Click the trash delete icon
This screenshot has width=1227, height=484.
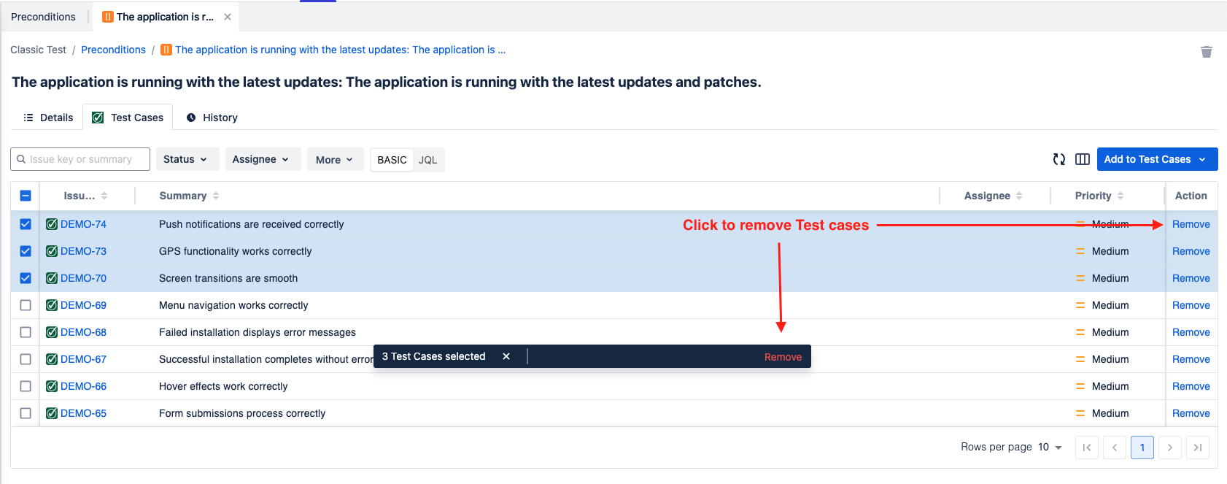1206,52
